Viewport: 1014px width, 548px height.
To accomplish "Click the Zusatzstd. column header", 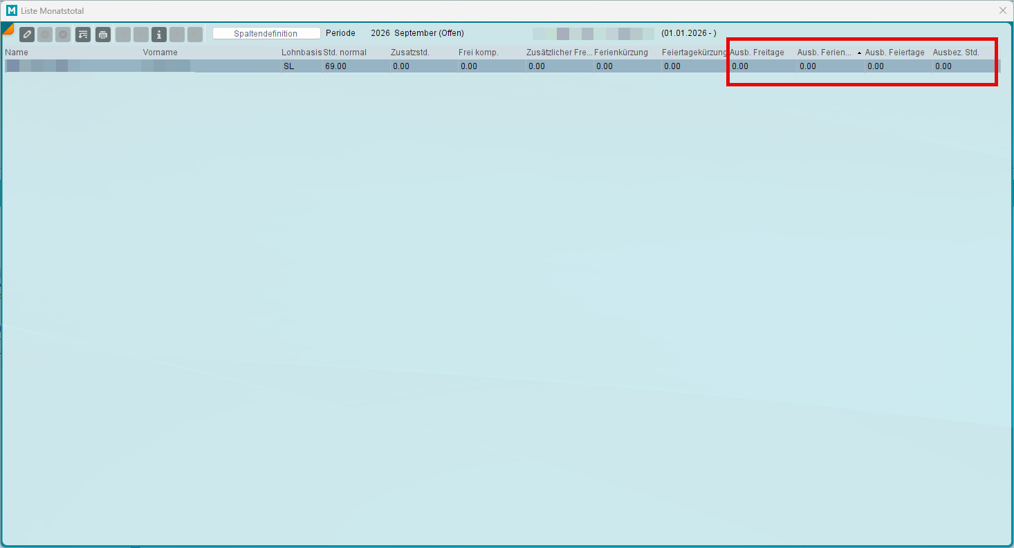I will (x=410, y=53).
